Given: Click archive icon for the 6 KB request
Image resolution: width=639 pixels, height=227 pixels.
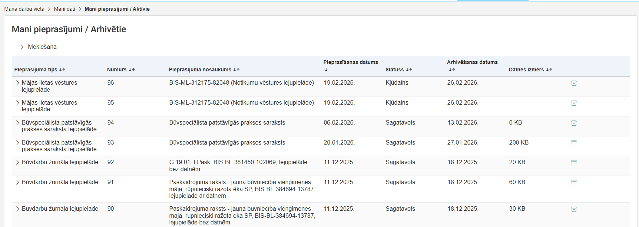Looking at the screenshot, I should coord(574,123).
